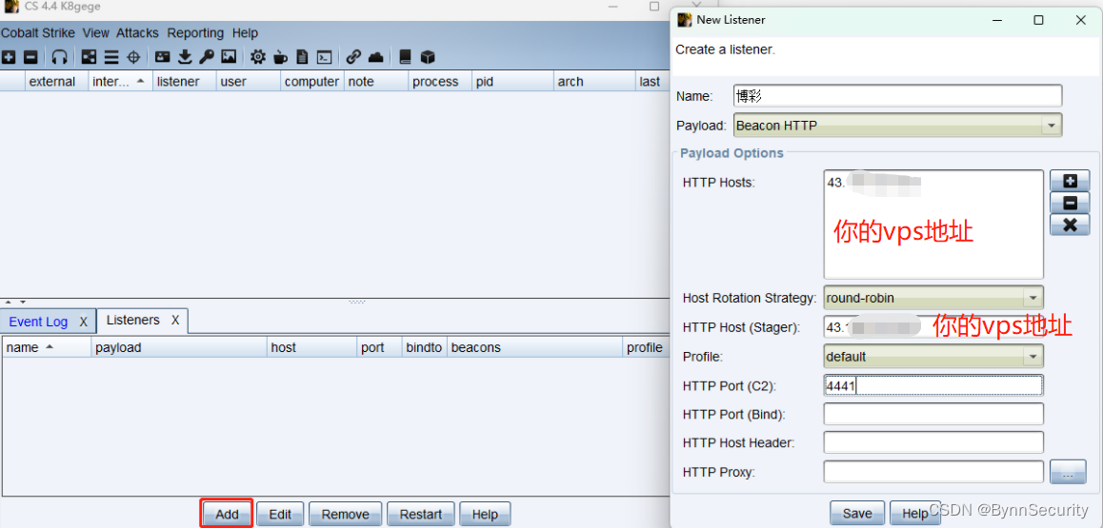Sort sessions by listener column header

[184, 82]
